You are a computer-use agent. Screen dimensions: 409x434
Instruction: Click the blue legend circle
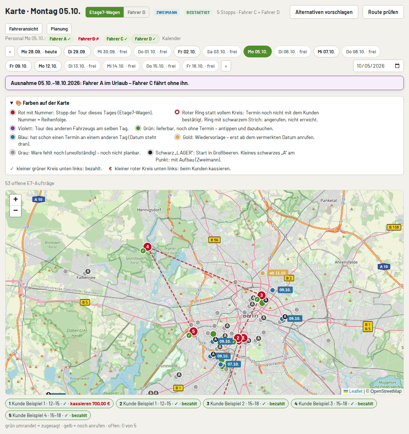(x=13, y=137)
